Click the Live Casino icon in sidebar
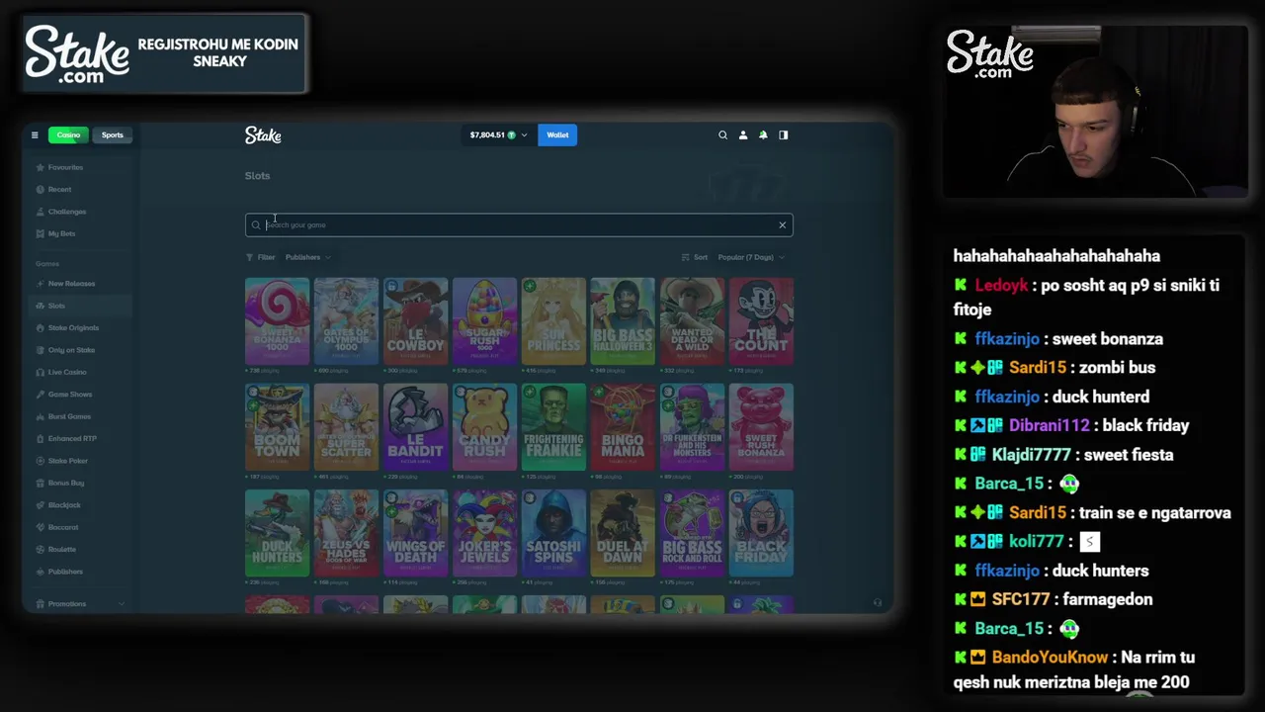Image resolution: width=1265 pixels, height=712 pixels. [x=40, y=372]
